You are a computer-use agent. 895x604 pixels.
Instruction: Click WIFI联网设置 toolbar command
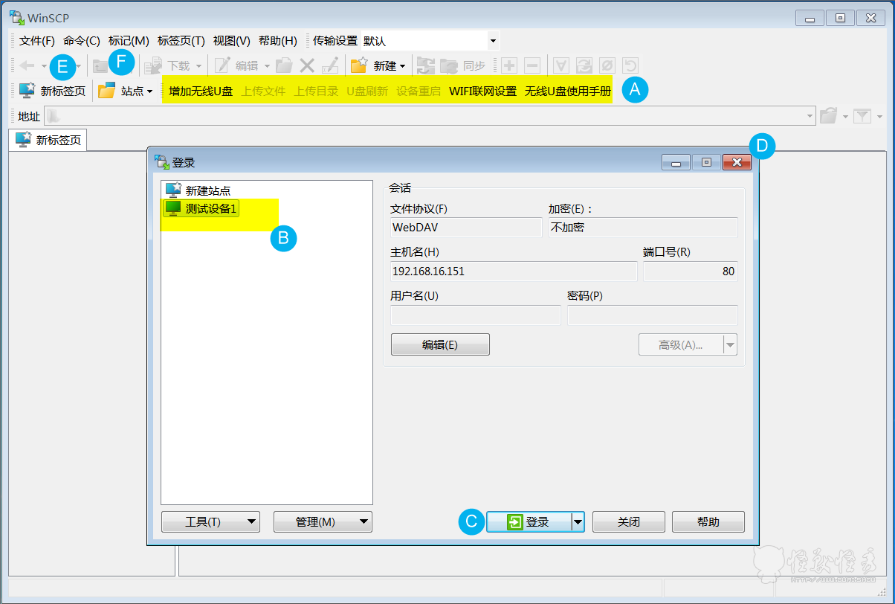click(482, 91)
